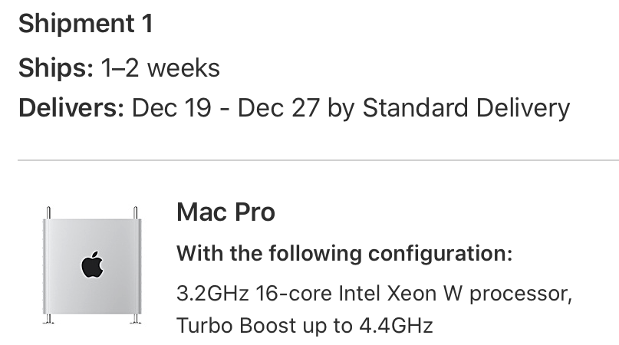Click the right foot of Mac Pro tower

click(136, 319)
